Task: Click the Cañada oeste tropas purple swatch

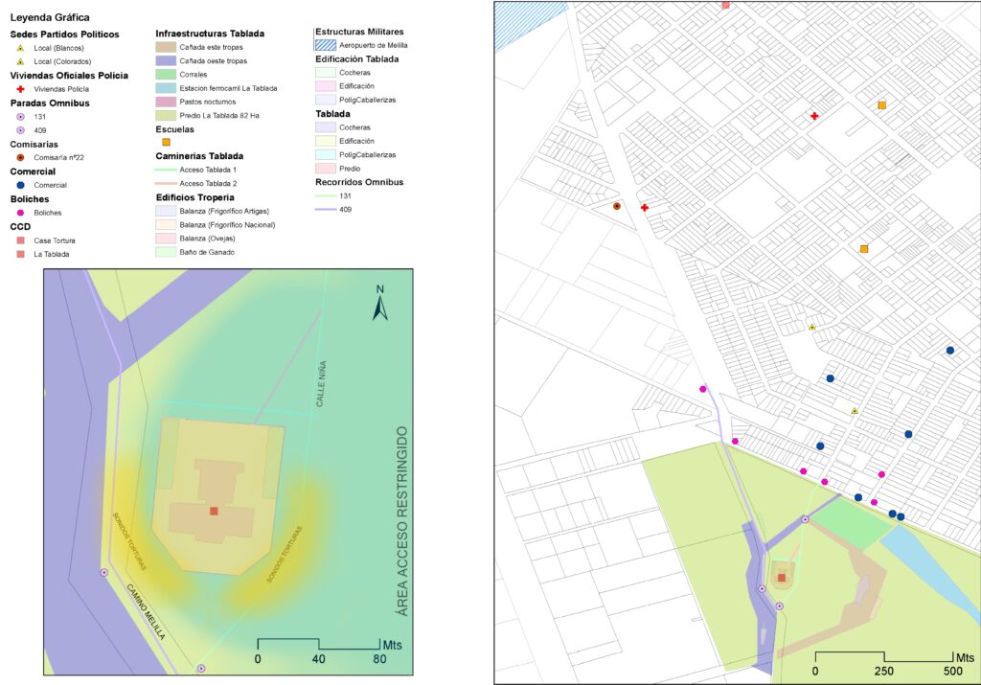Action: tap(166, 60)
